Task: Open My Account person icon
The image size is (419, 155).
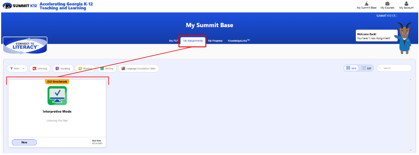Action: (x=406, y=4)
